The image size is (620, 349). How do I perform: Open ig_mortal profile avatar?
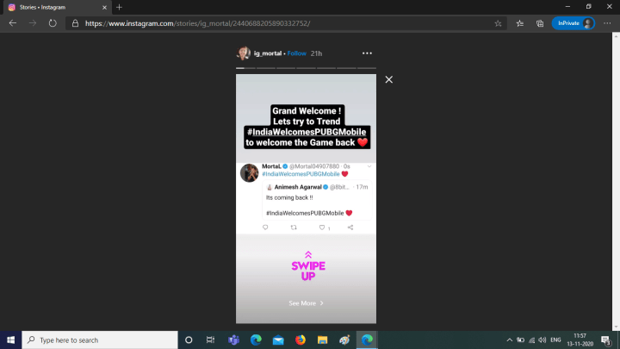(244, 53)
